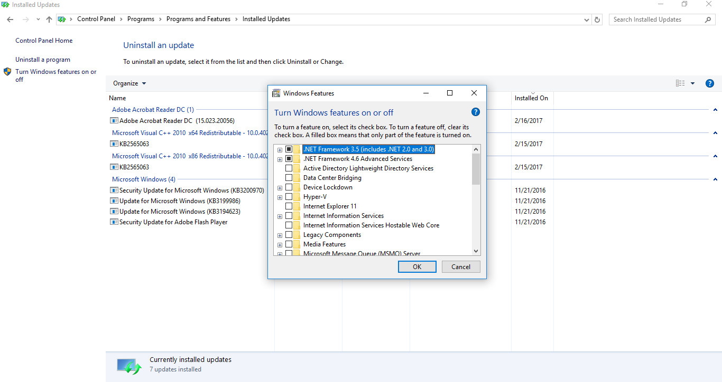Click the Adobe Flash Player security update icon
Viewport: 722px width, 382px height.
[114, 222]
